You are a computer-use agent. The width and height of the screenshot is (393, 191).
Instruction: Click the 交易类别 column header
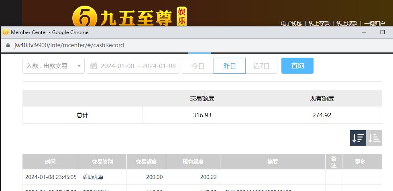click(x=102, y=162)
